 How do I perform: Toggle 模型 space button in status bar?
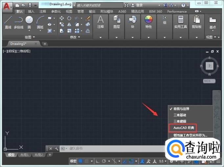tap(73, 161)
